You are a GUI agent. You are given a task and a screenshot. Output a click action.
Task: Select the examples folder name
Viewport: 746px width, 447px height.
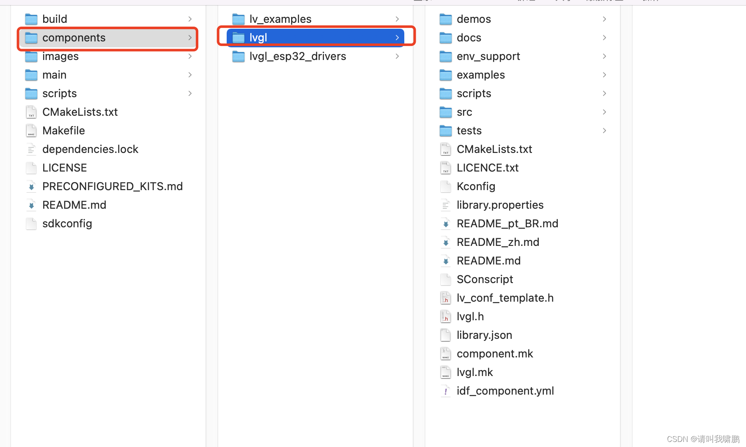pyautogui.click(x=481, y=75)
